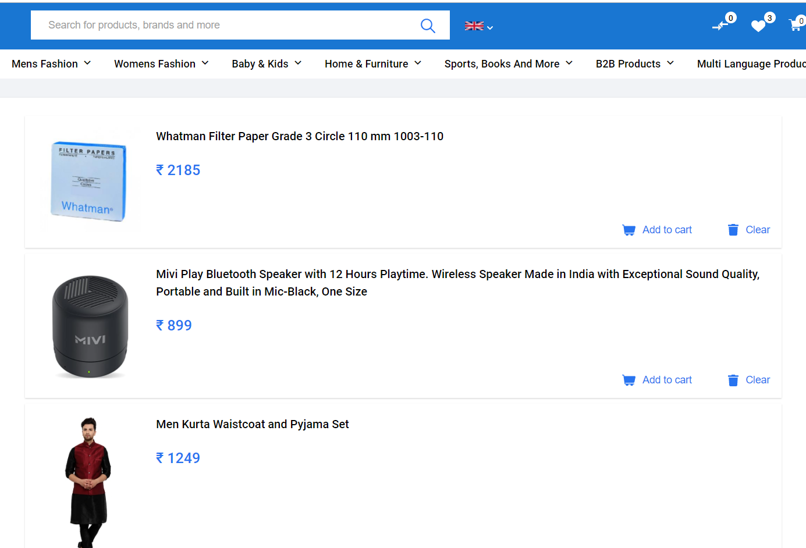The image size is (806, 548).
Task: Open the Multi Language Products menu
Action: [x=751, y=63]
